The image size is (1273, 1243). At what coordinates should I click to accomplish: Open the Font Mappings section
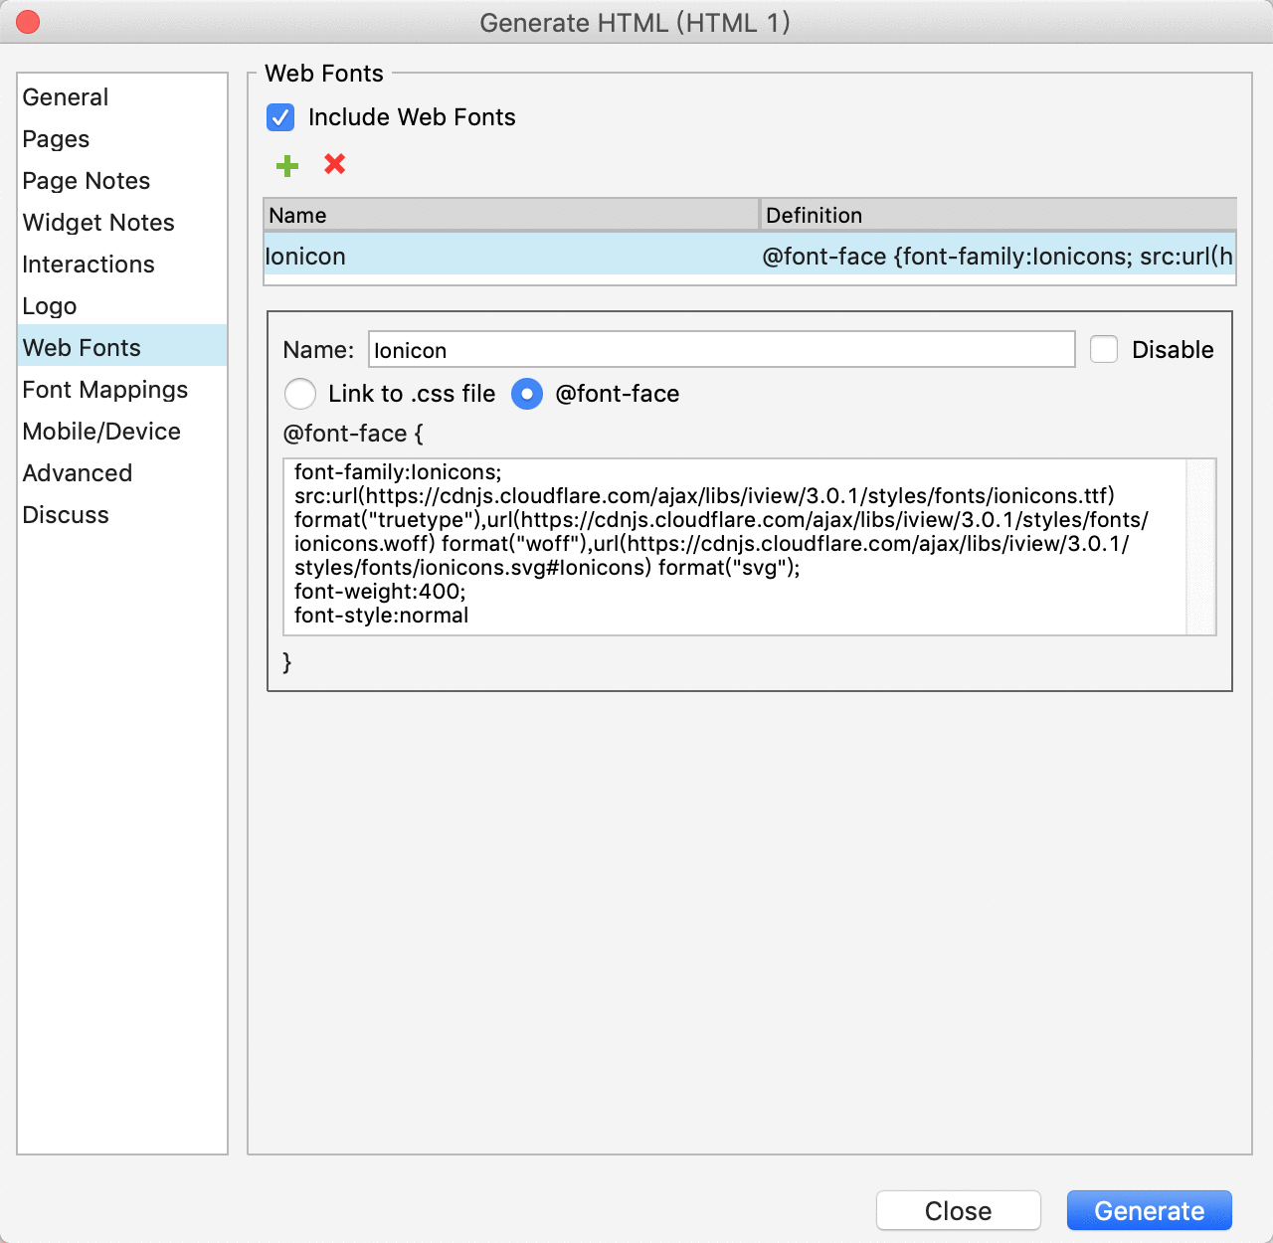point(122,390)
